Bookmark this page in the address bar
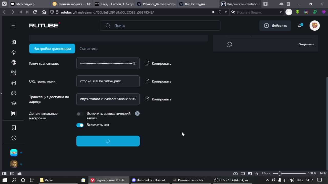328x184 pixels. pyautogui.click(x=220, y=12)
